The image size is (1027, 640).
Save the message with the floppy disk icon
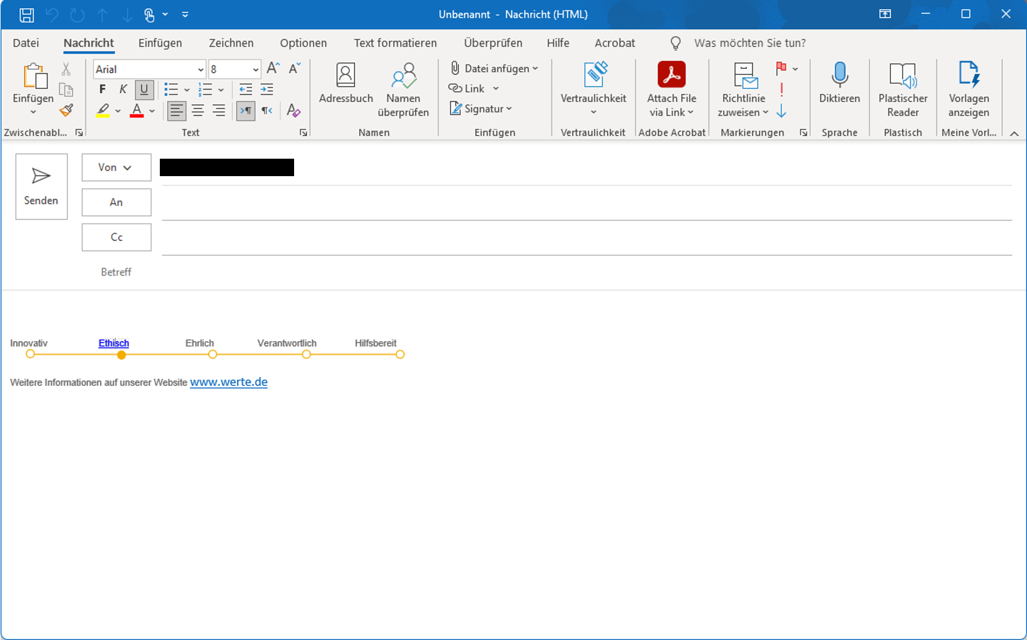pos(27,15)
